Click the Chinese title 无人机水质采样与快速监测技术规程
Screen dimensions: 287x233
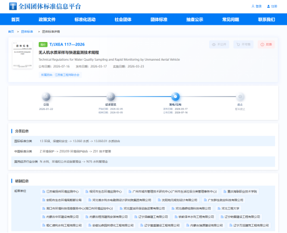[x=69, y=53]
